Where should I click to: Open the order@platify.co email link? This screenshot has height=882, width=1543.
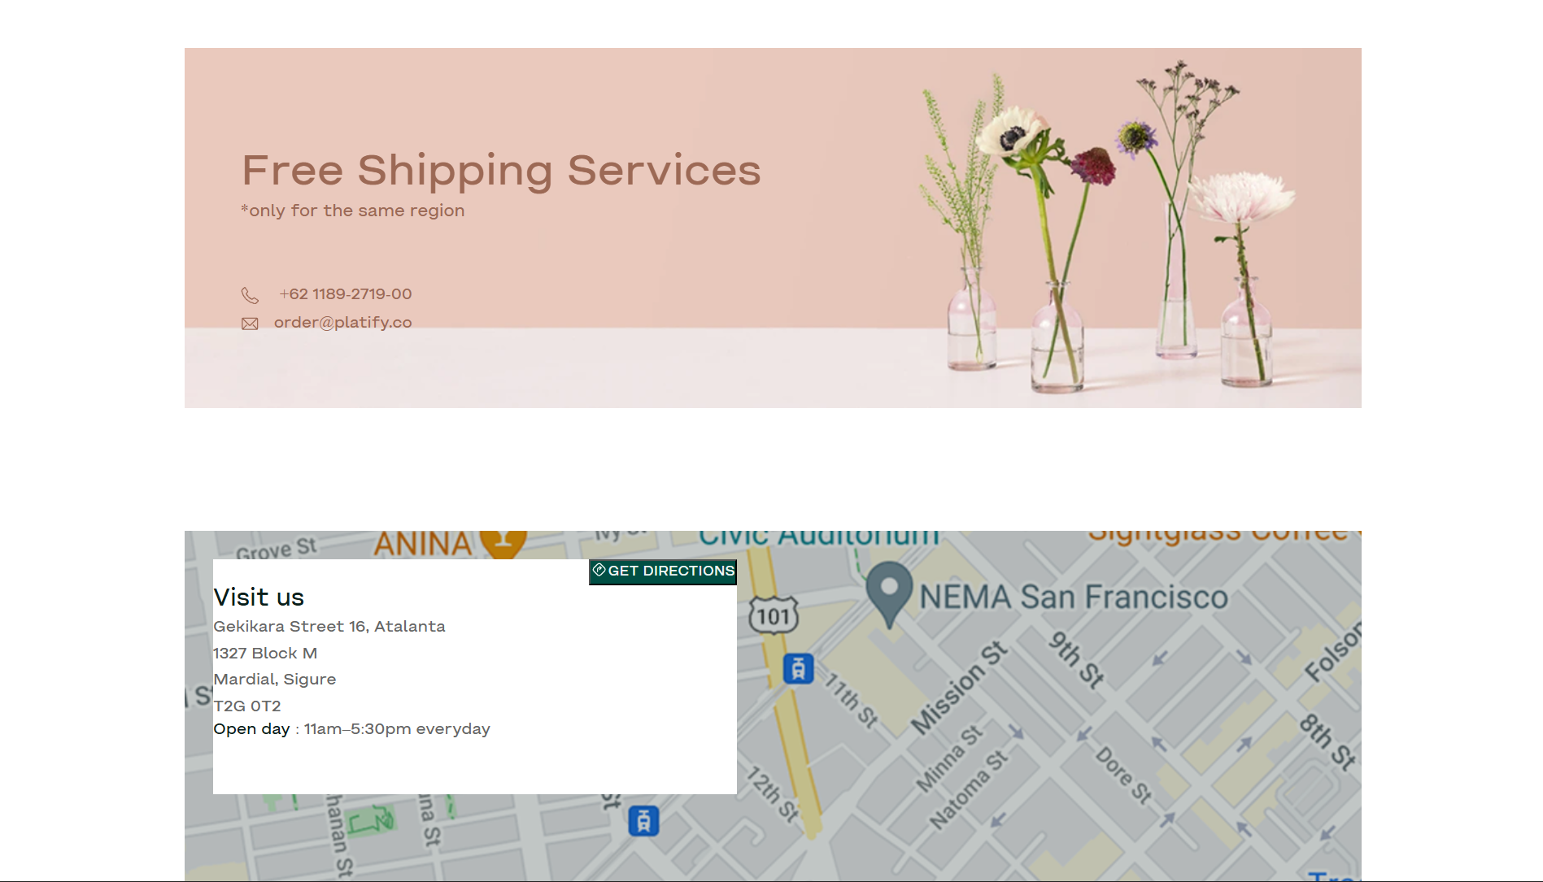pos(342,323)
